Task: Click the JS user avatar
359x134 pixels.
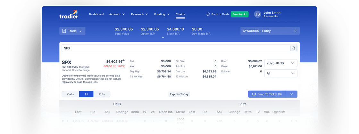Action: 257,14
